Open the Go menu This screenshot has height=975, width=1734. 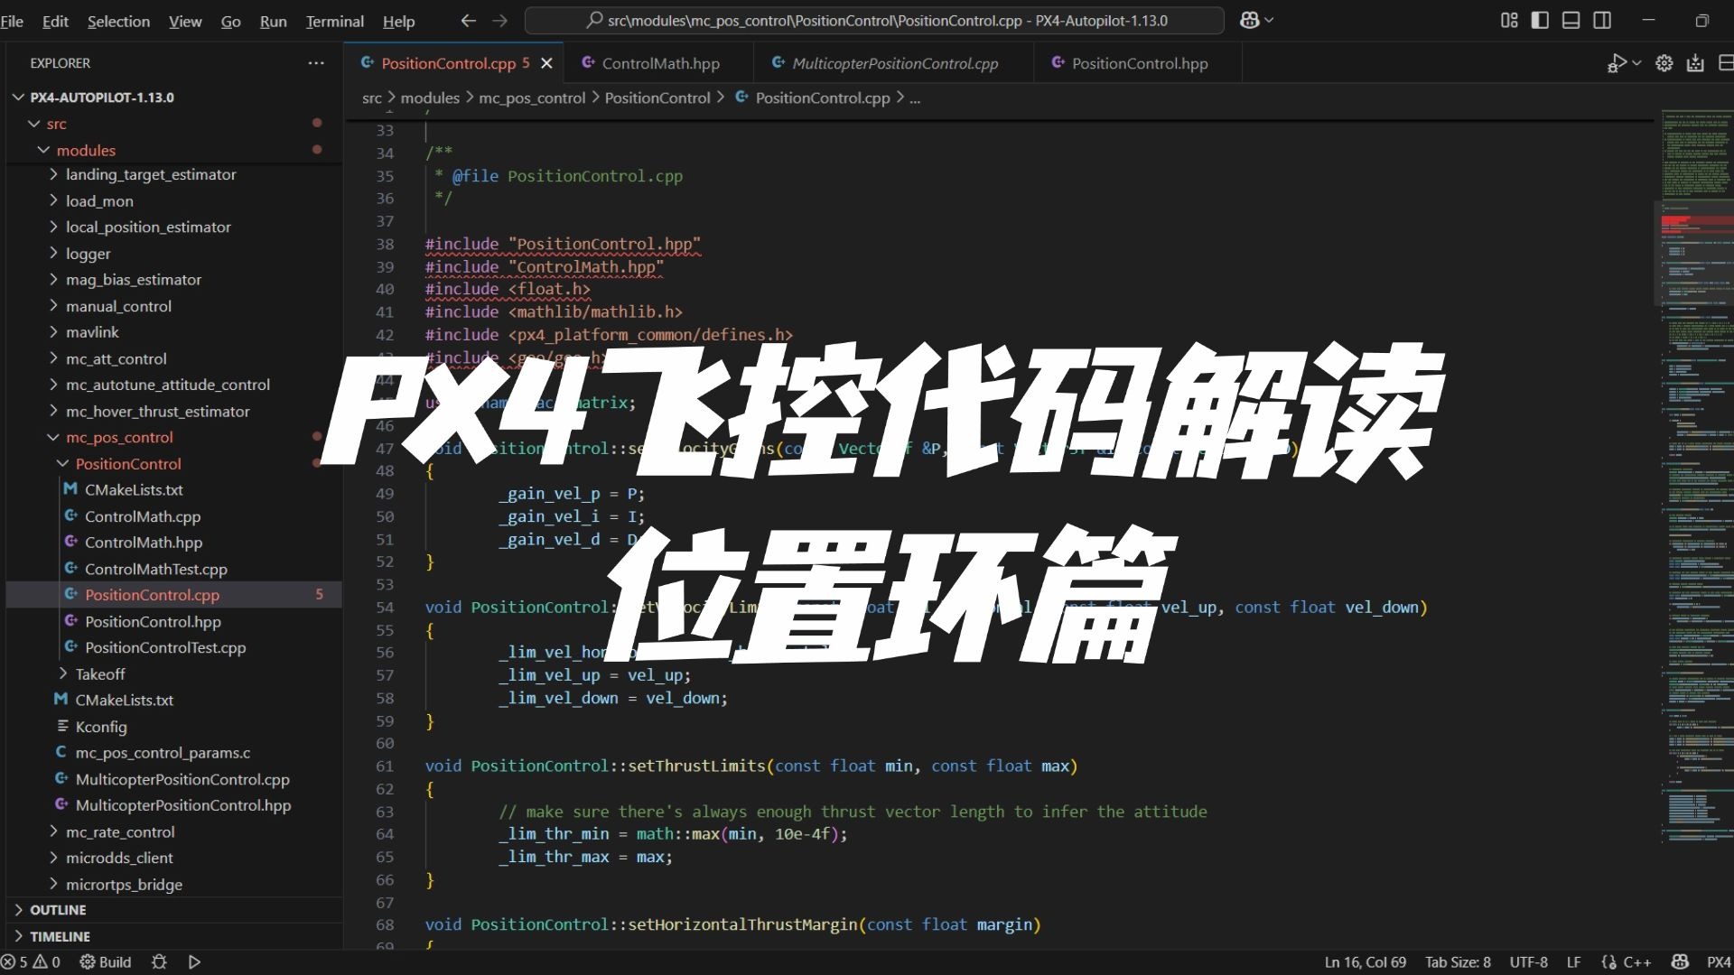(230, 21)
